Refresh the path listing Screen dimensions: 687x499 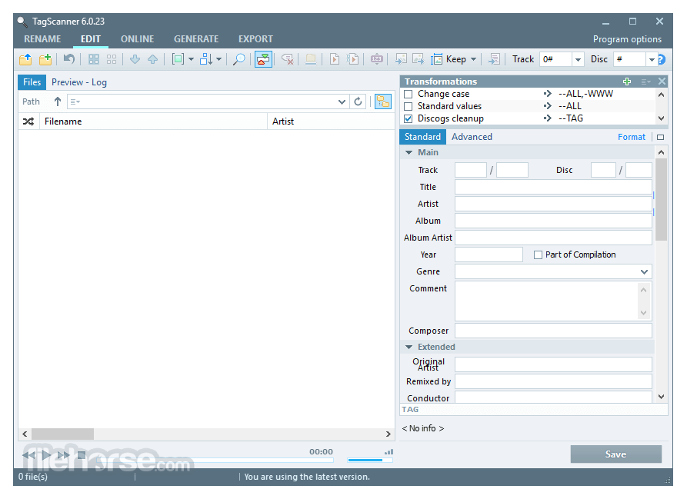pyautogui.click(x=358, y=101)
